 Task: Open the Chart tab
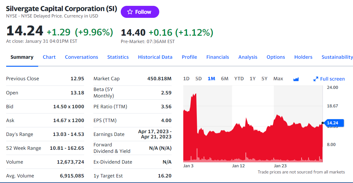[49, 57]
